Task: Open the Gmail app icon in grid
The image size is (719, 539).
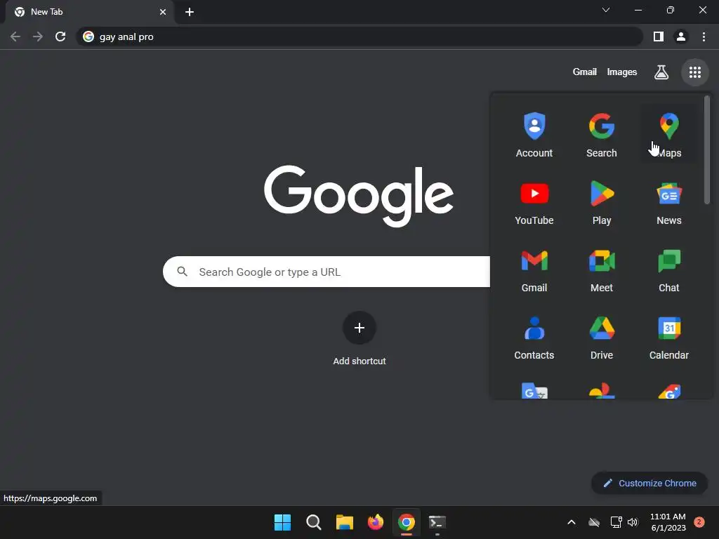Action: (x=534, y=269)
